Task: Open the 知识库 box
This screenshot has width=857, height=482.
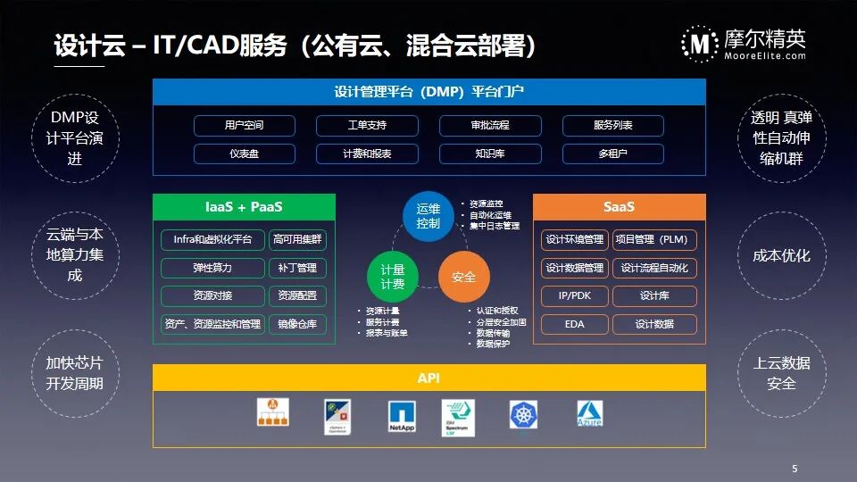Action: click(490, 154)
